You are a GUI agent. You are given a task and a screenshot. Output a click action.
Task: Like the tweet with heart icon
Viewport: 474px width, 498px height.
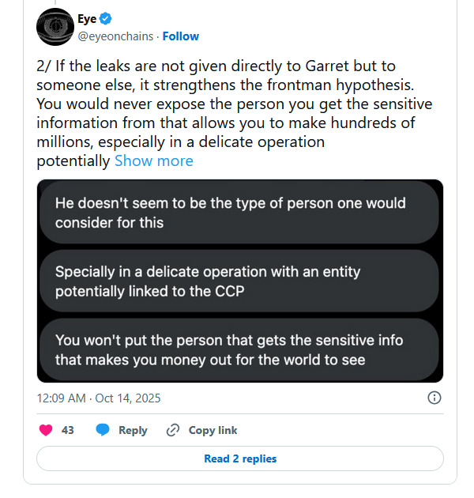point(46,430)
